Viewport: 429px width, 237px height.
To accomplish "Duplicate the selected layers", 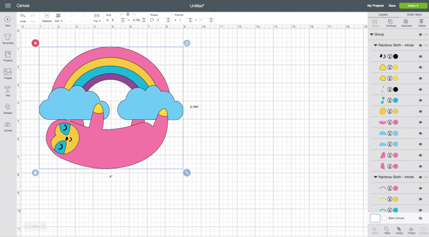I will point(406,23).
